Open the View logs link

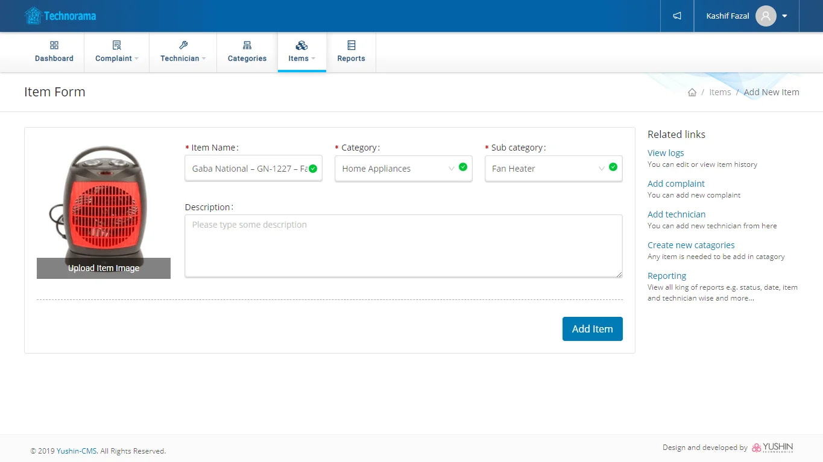666,153
